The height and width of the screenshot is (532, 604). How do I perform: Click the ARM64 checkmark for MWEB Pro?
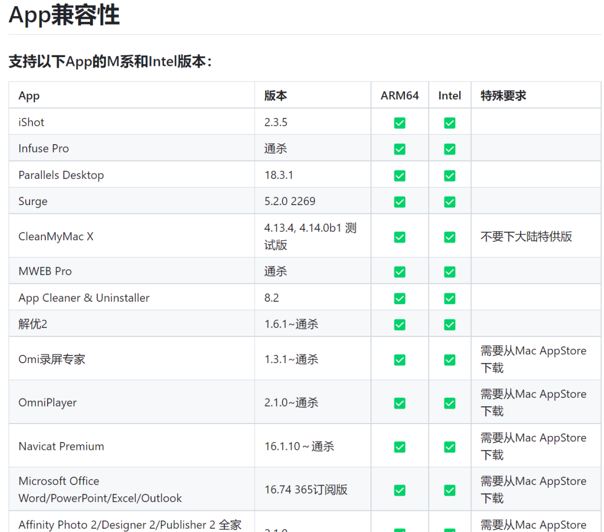(x=399, y=272)
